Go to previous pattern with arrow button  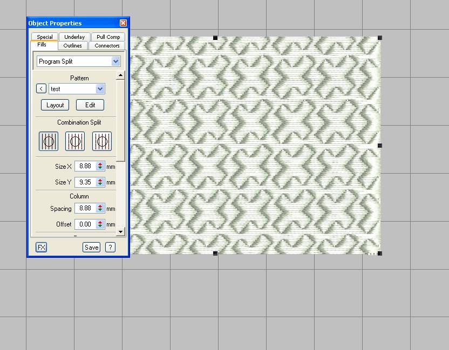(42, 88)
